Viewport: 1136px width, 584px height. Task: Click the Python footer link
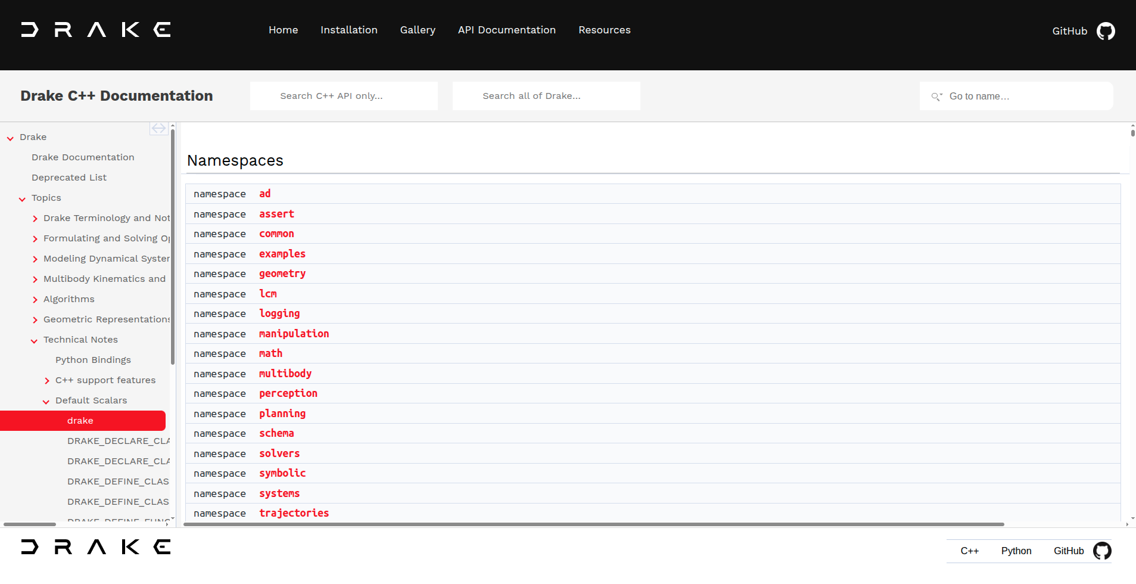pos(1016,551)
